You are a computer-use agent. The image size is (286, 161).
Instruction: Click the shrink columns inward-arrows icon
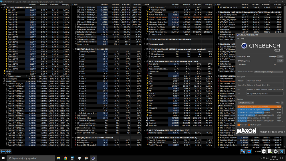coord(9,151)
